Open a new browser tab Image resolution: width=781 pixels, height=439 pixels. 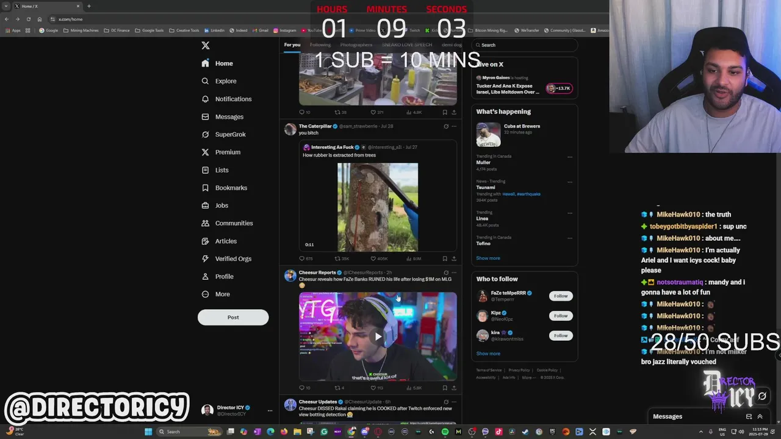pos(88,6)
